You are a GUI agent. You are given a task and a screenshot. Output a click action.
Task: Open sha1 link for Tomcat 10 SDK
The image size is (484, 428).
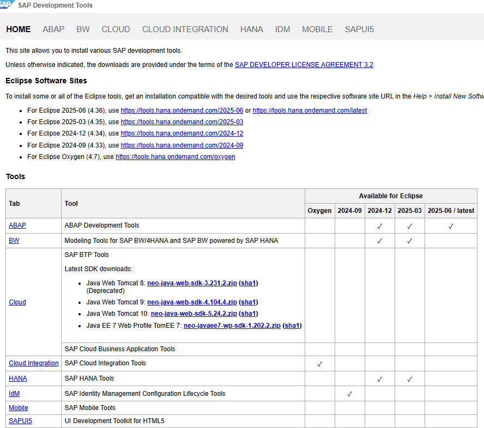click(249, 314)
